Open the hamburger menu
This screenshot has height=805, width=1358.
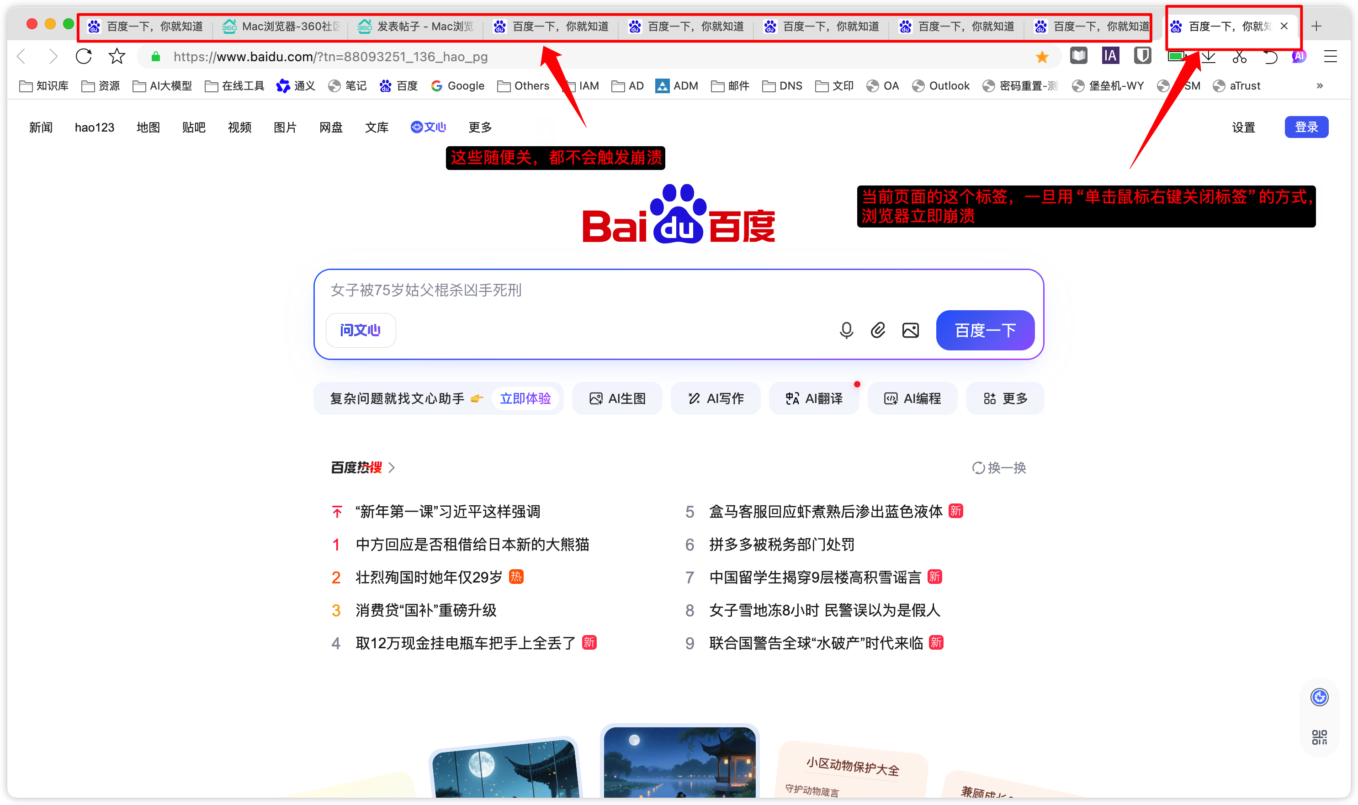click(1332, 56)
